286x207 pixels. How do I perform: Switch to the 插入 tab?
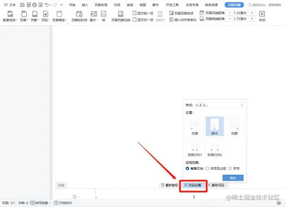click(85, 5)
